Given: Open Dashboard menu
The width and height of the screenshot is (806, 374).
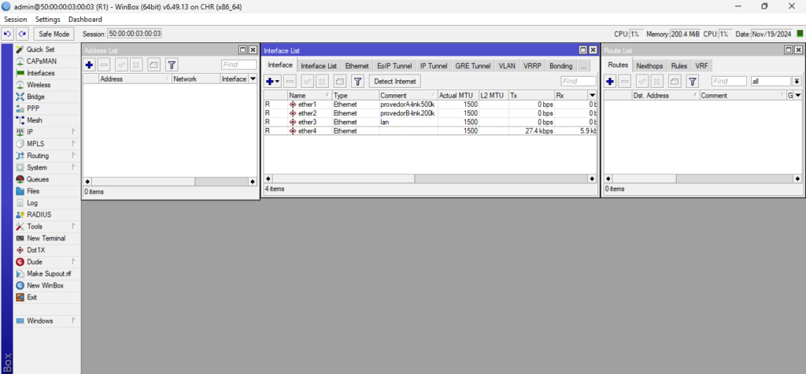Looking at the screenshot, I should pyautogui.click(x=85, y=20).
